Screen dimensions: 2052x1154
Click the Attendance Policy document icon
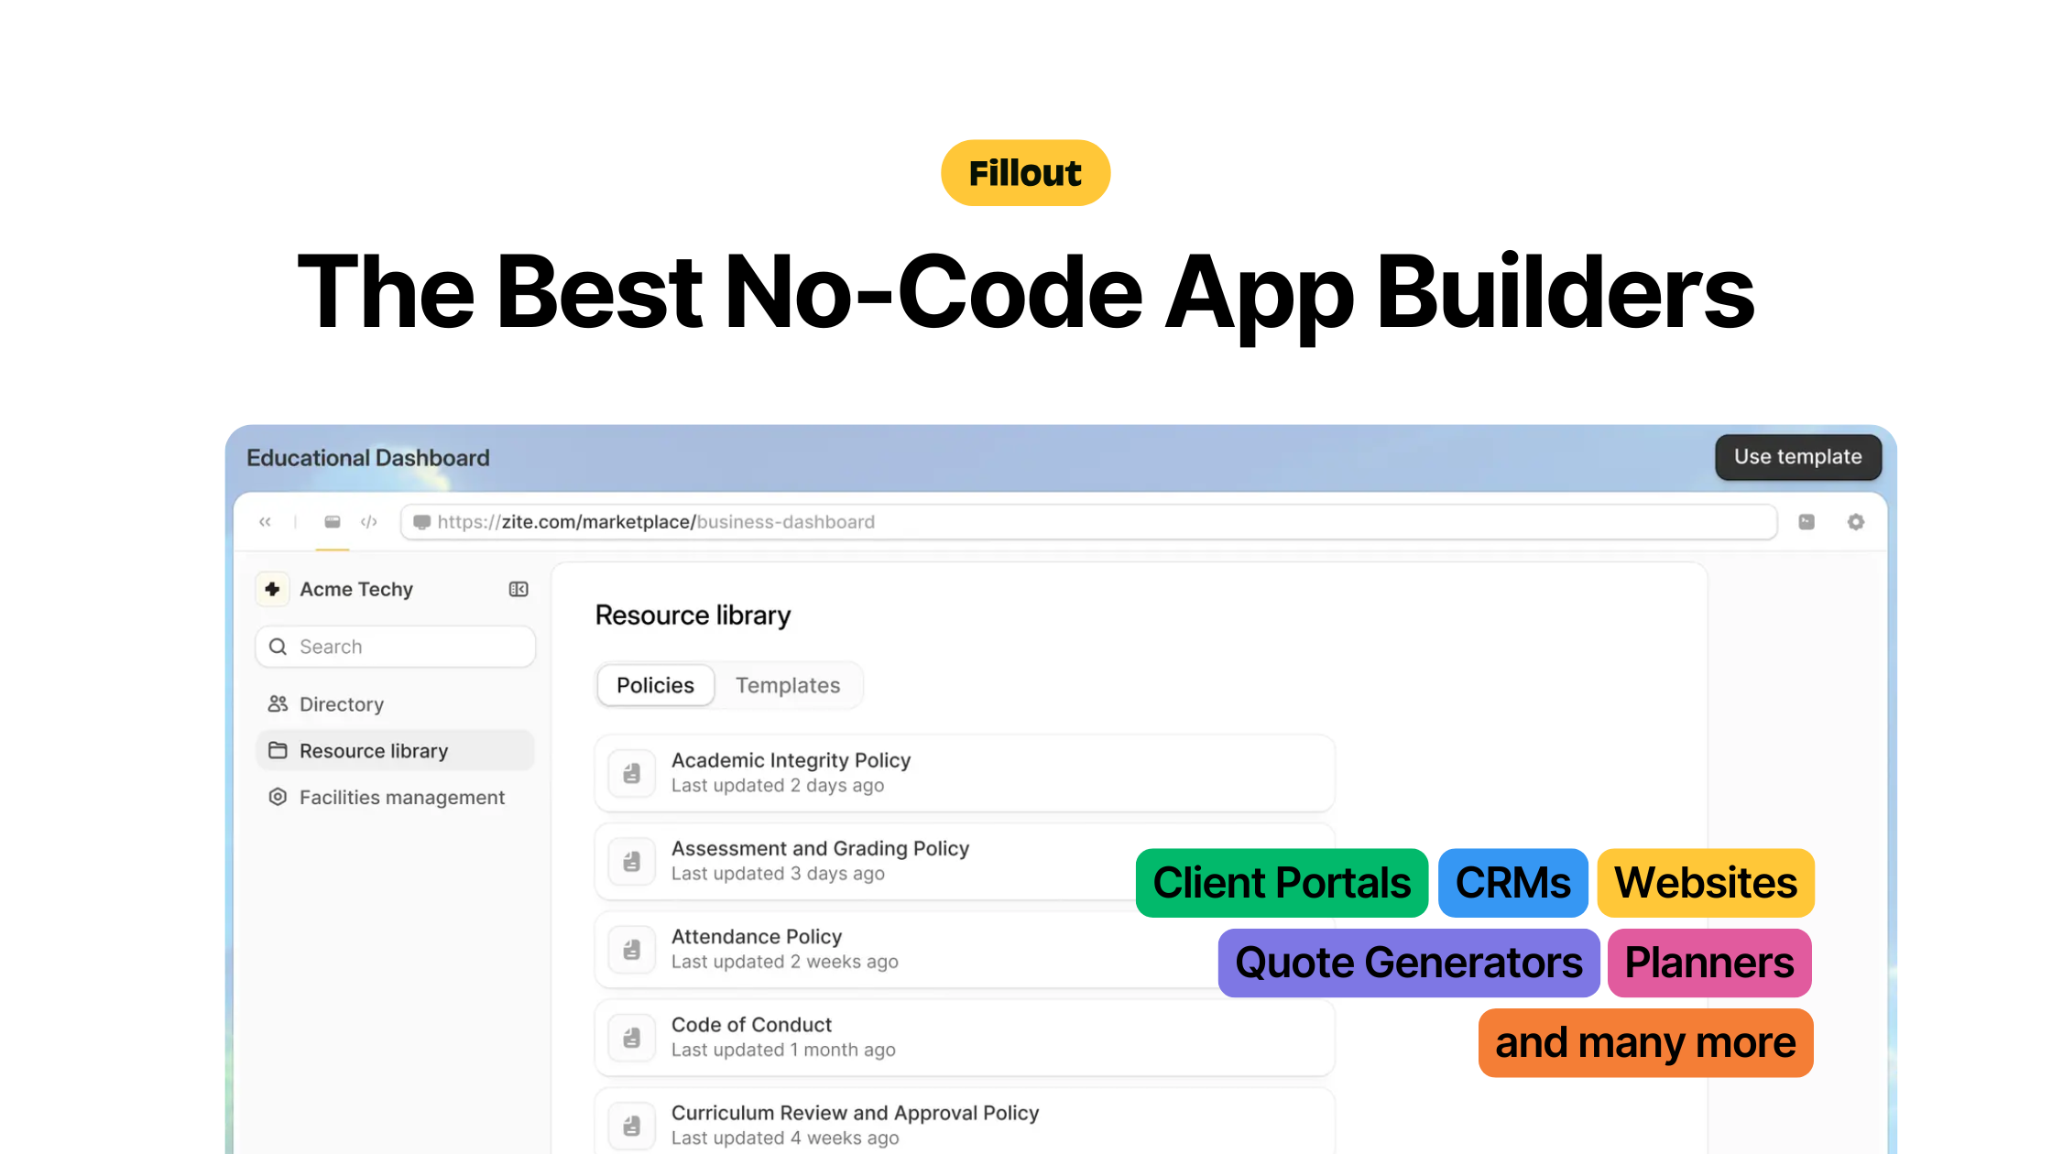pos(632,950)
